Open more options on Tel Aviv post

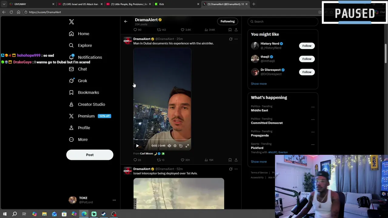236,169
